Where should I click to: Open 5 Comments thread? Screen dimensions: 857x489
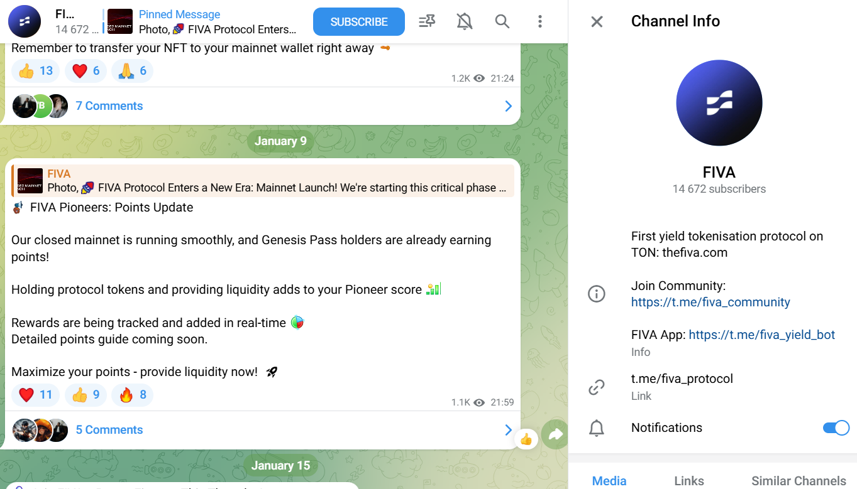[x=109, y=430]
